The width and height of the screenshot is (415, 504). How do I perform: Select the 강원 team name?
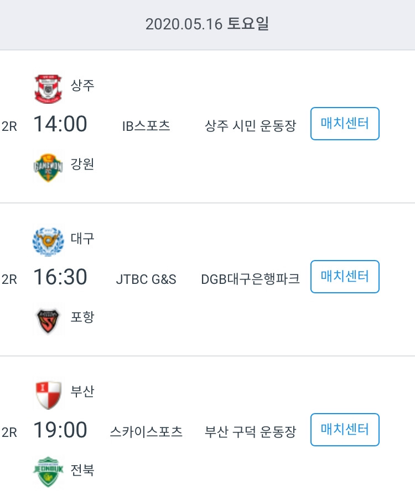pos(82,164)
